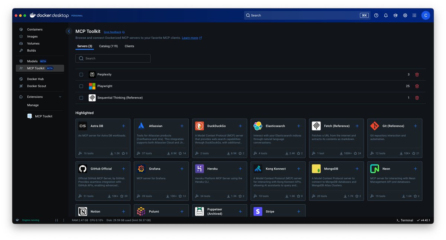Add the Neon server
The image size is (446, 240).
coord(416,169)
